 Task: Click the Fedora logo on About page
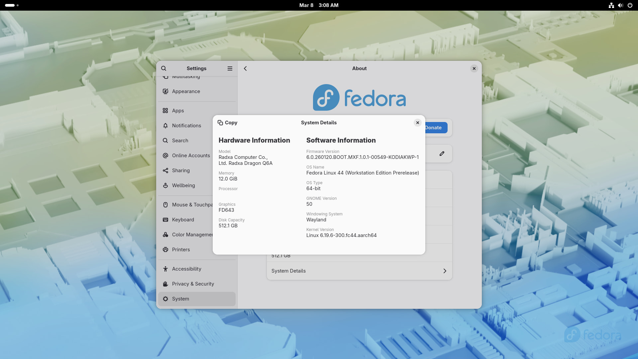click(359, 97)
